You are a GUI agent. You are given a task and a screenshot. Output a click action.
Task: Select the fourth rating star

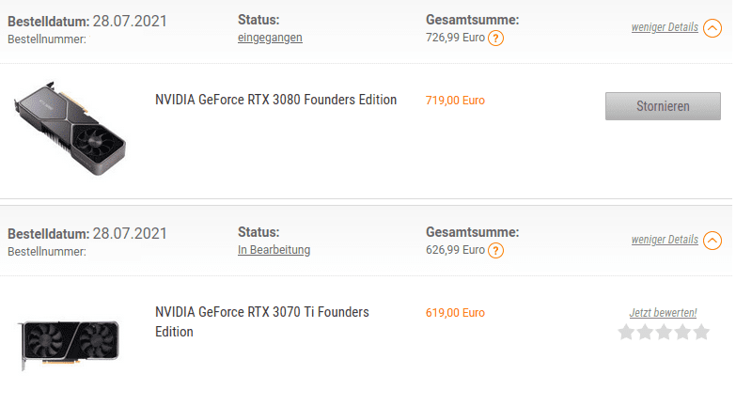pos(681,332)
